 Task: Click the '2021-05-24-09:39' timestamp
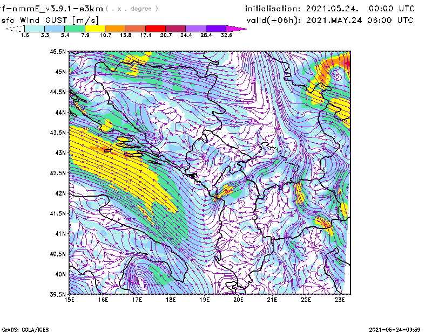click(395, 330)
